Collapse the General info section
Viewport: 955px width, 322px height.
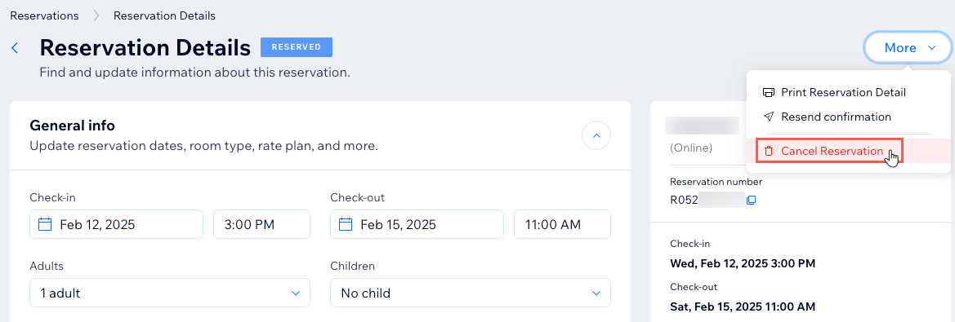coord(596,136)
